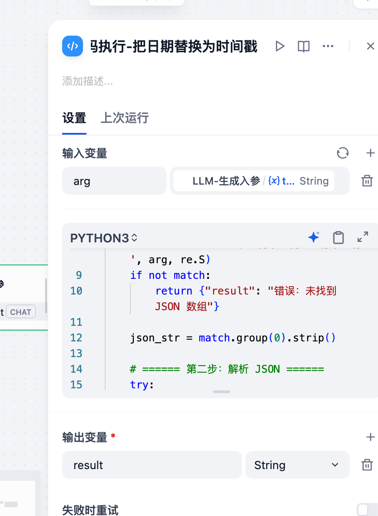Grab the code editor resize handle
Screen dimensions: 378x516
point(221,392)
